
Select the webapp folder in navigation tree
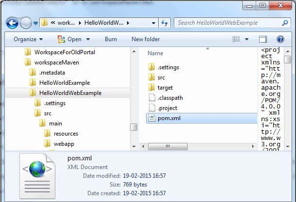pyautogui.click(x=64, y=144)
